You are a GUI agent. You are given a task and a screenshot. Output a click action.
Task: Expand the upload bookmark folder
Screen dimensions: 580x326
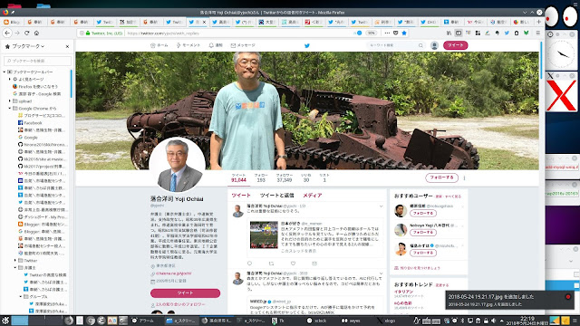tap(10, 101)
